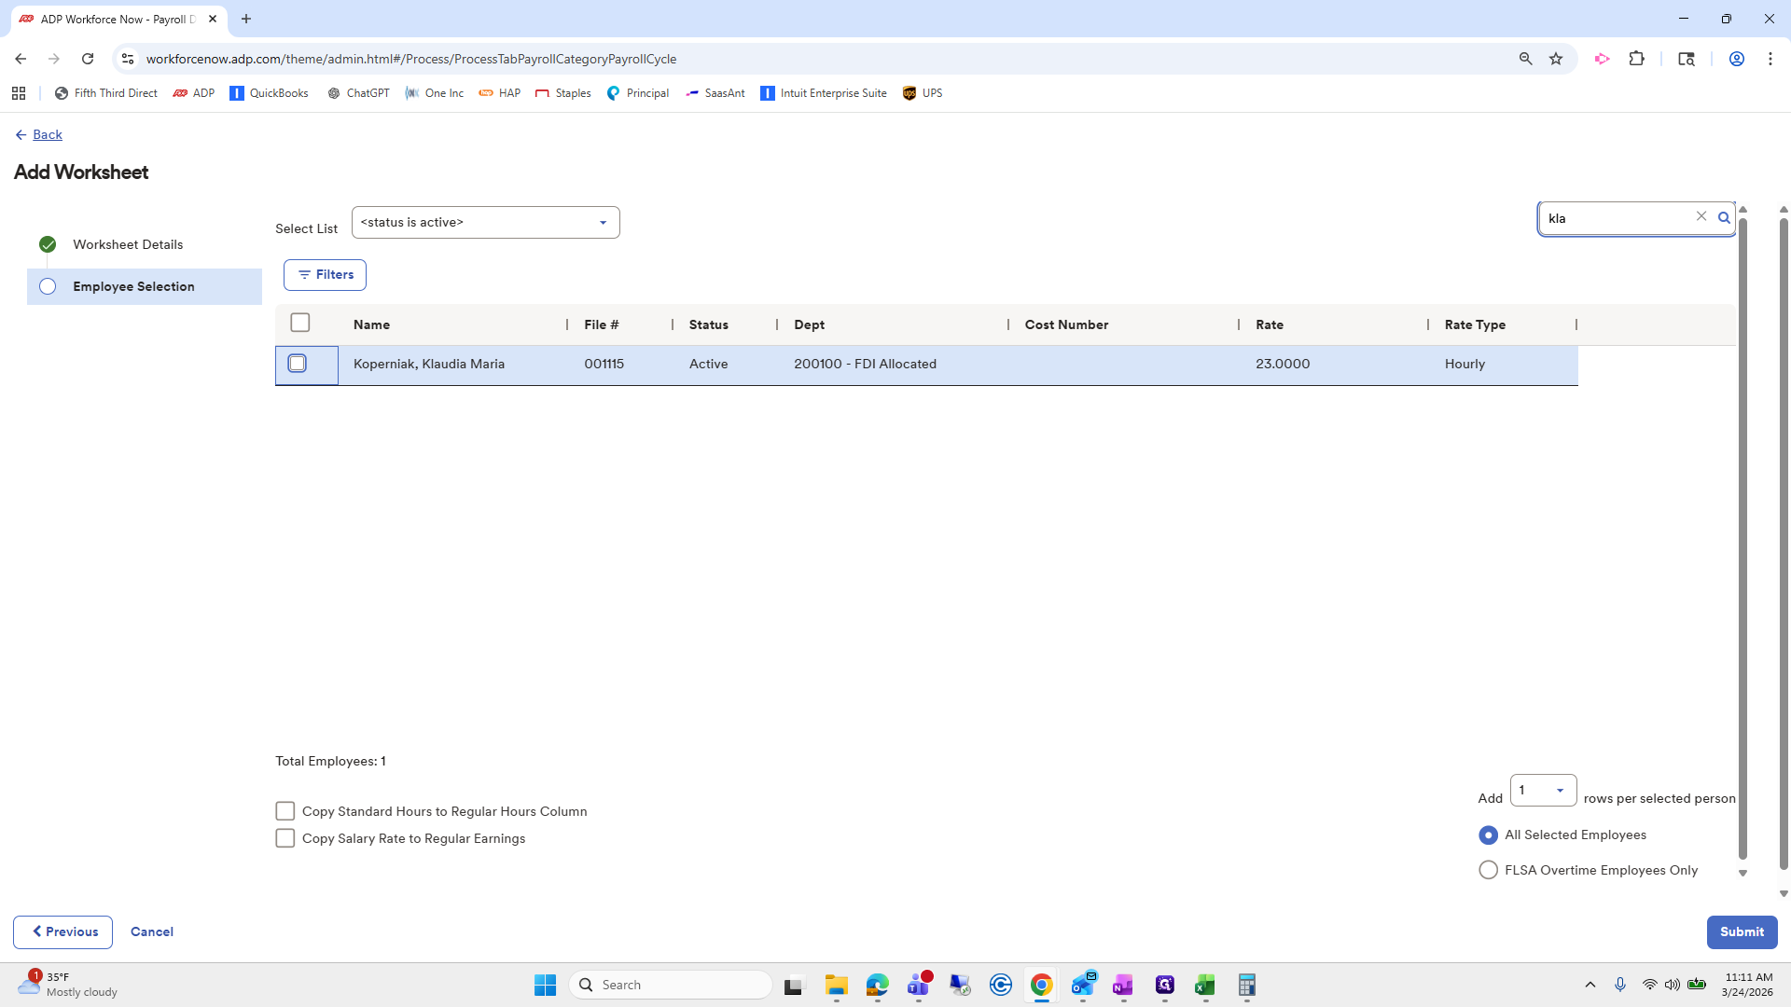
Task: Open the Filters panel
Action: 325,275
